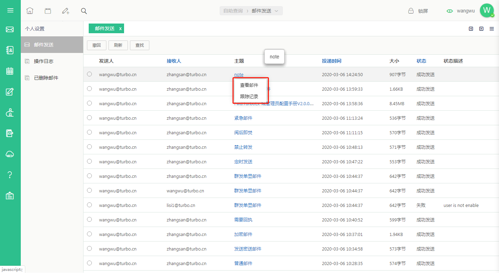499x273 pixels.
Task: Click the mail envelope sidebar icon
Action: 10,29
